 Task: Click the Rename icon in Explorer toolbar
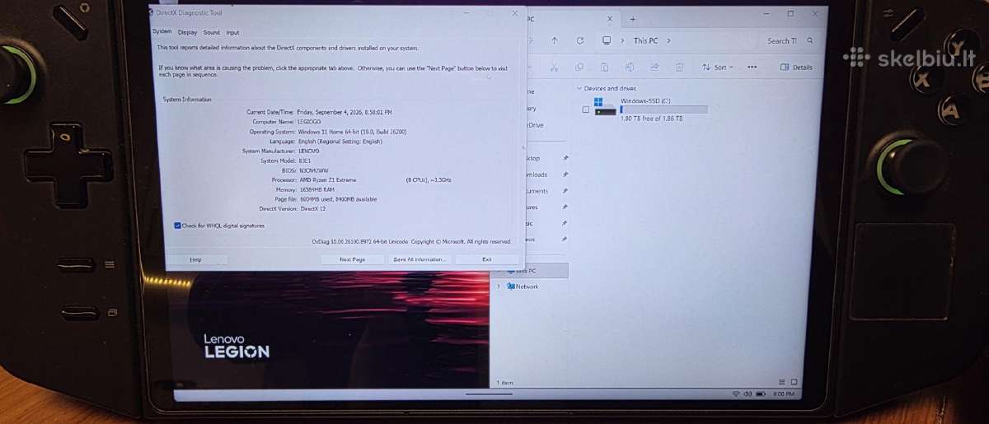(630, 67)
